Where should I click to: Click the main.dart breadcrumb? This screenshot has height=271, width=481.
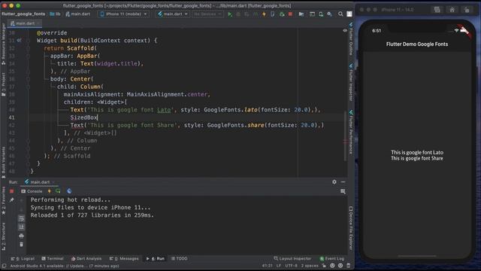click(x=78, y=14)
